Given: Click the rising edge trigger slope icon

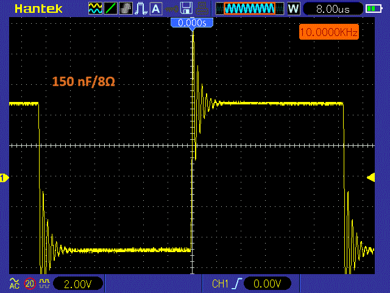Looking at the screenshot, I should (x=237, y=284).
